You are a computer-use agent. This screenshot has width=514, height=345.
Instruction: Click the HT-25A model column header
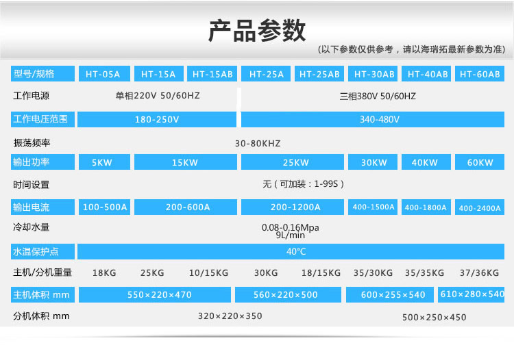[x=267, y=74]
